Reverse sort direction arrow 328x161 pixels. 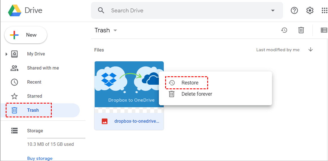coord(310,50)
